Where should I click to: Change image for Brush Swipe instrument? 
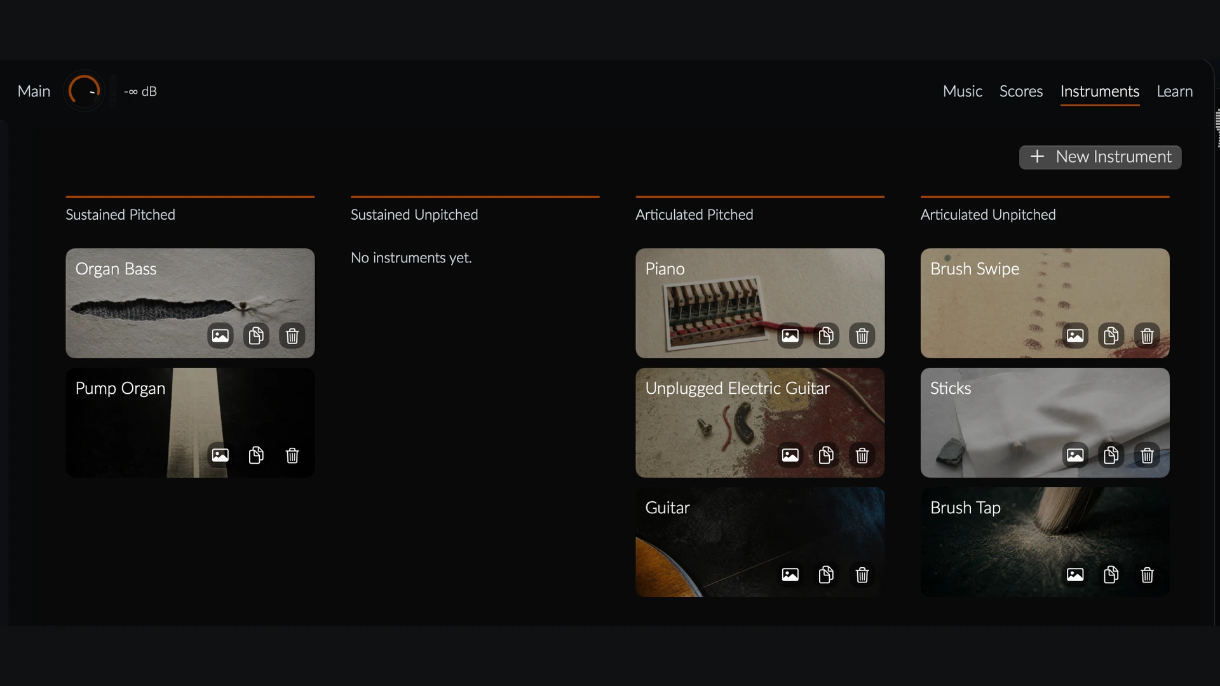point(1075,335)
